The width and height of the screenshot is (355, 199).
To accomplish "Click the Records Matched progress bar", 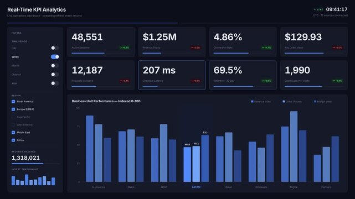I will [35, 164].
